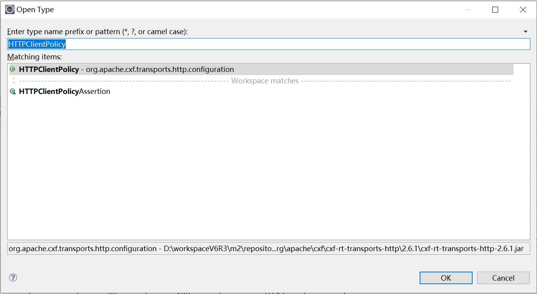The height and width of the screenshot is (294, 537).
Task: Open the help question mark icon
Action: click(x=13, y=277)
